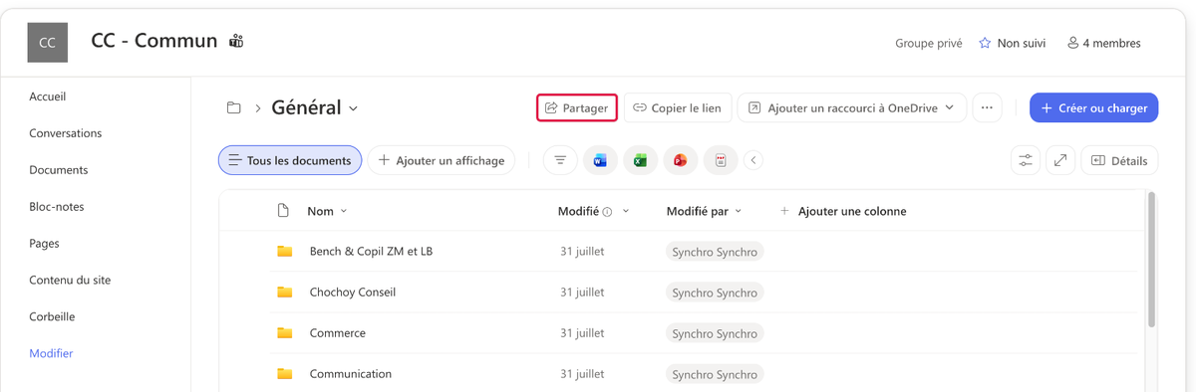1196x392 pixels.
Task: Open the Teams icon beside CC - Commun
Action: point(236,41)
